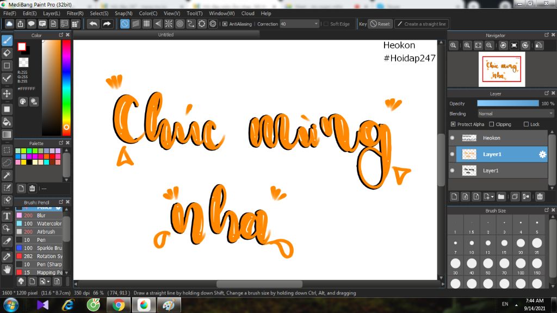The image size is (557, 313).
Task: Switch to transparent color swatch
Action: click(x=23, y=62)
